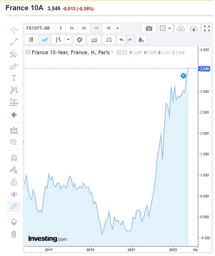
Task: Collapse the France 10-Year legend
Action: [x=28, y=52]
